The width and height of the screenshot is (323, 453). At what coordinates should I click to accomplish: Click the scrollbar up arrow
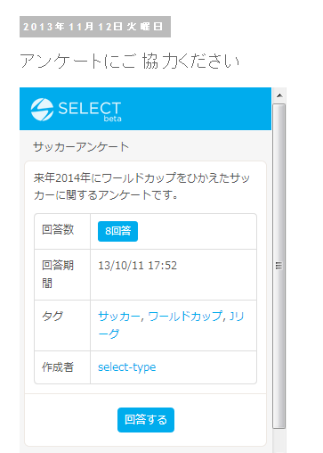(279, 95)
